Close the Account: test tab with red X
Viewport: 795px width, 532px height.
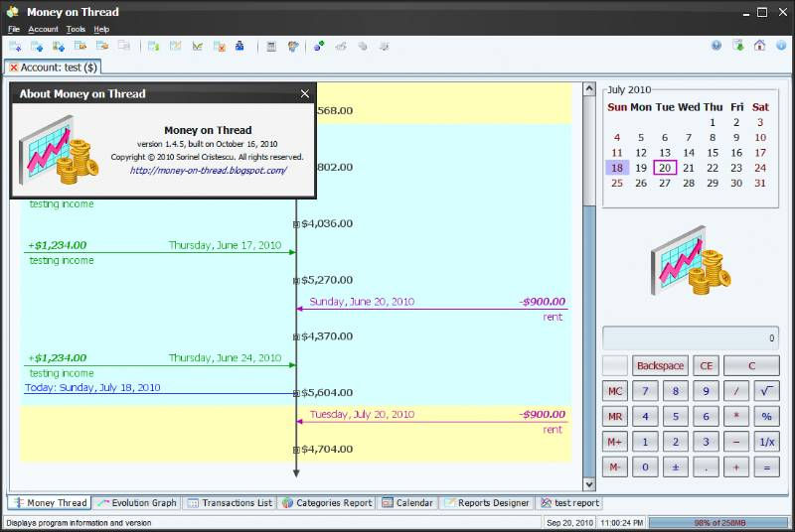point(14,67)
